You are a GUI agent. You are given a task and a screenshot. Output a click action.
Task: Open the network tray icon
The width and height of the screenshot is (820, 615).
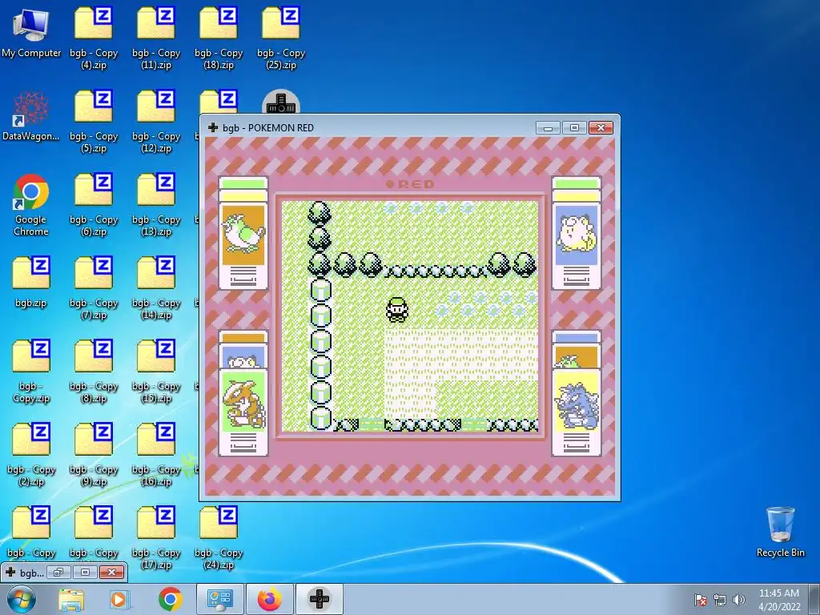tap(720, 600)
